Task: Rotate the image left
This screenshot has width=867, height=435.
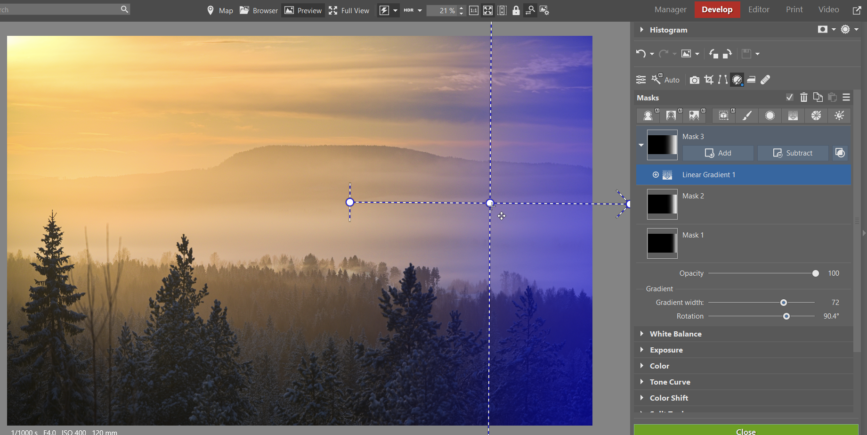Action: 713,54
